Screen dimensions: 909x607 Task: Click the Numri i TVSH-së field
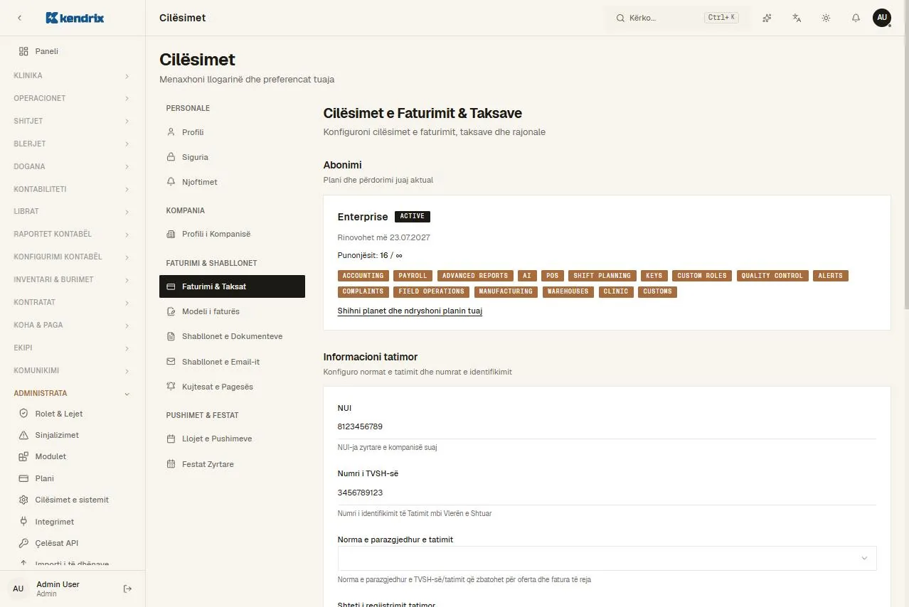(x=607, y=493)
